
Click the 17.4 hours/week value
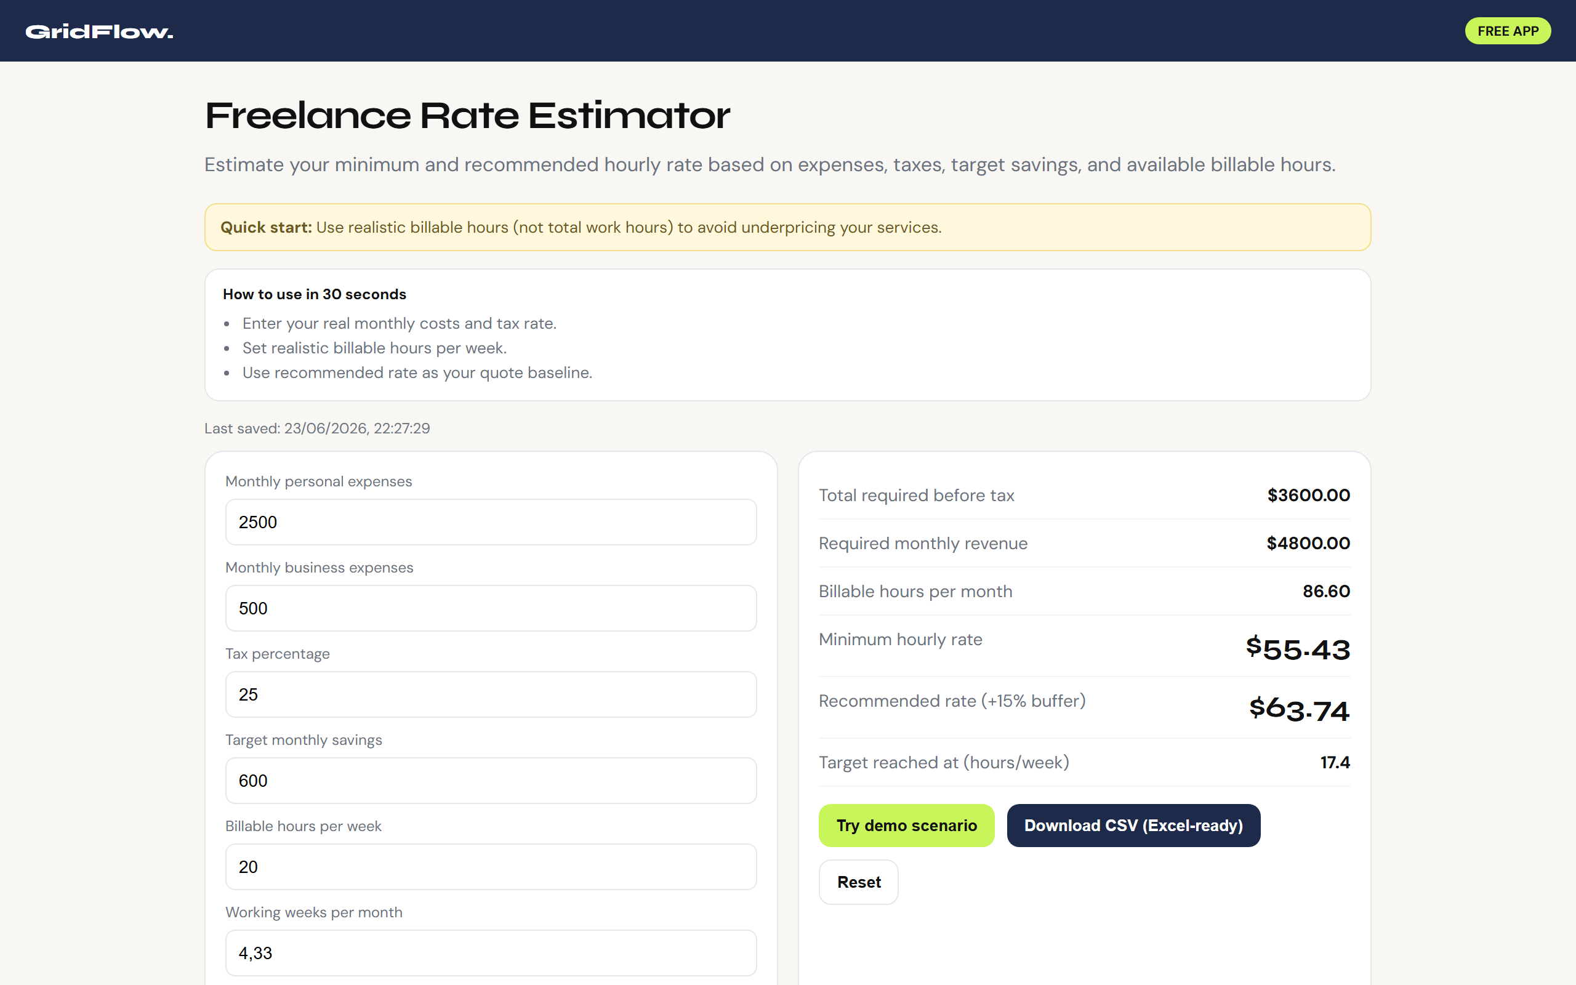(1335, 762)
